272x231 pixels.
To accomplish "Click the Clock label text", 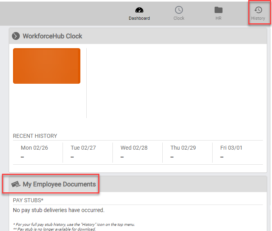I will click(179, 18).
